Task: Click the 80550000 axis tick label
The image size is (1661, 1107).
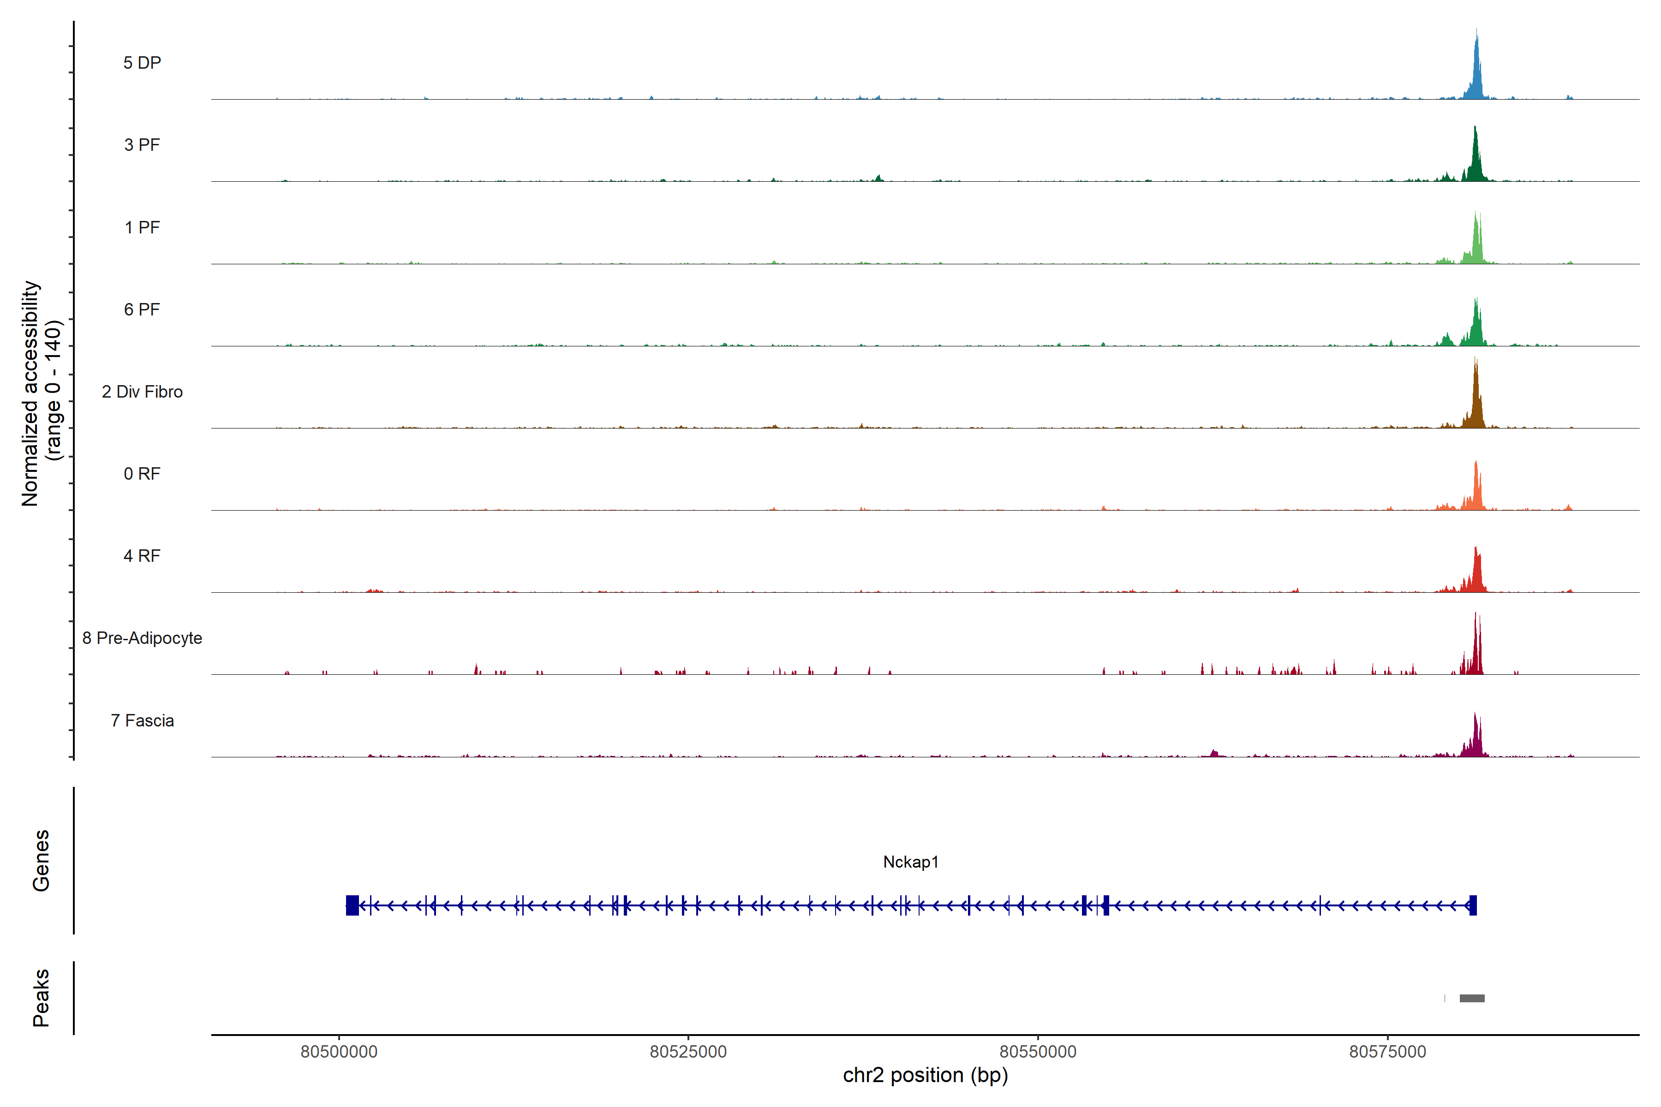Action: (x=1037, y=1051)
